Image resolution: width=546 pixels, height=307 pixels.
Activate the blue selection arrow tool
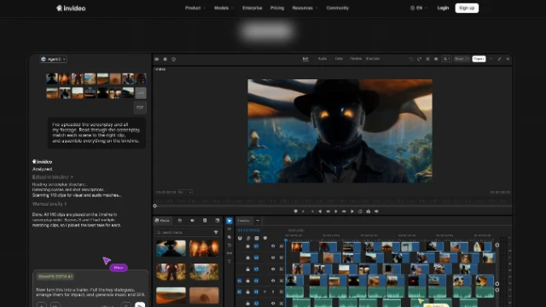(x=229, y=221)
